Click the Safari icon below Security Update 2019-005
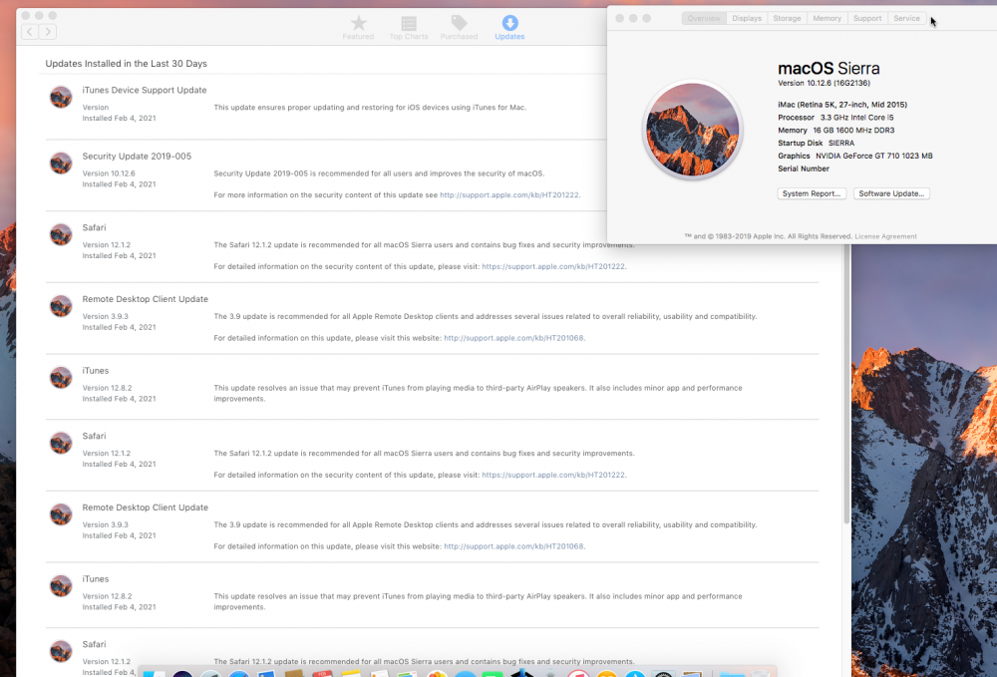 coord(61,234)
